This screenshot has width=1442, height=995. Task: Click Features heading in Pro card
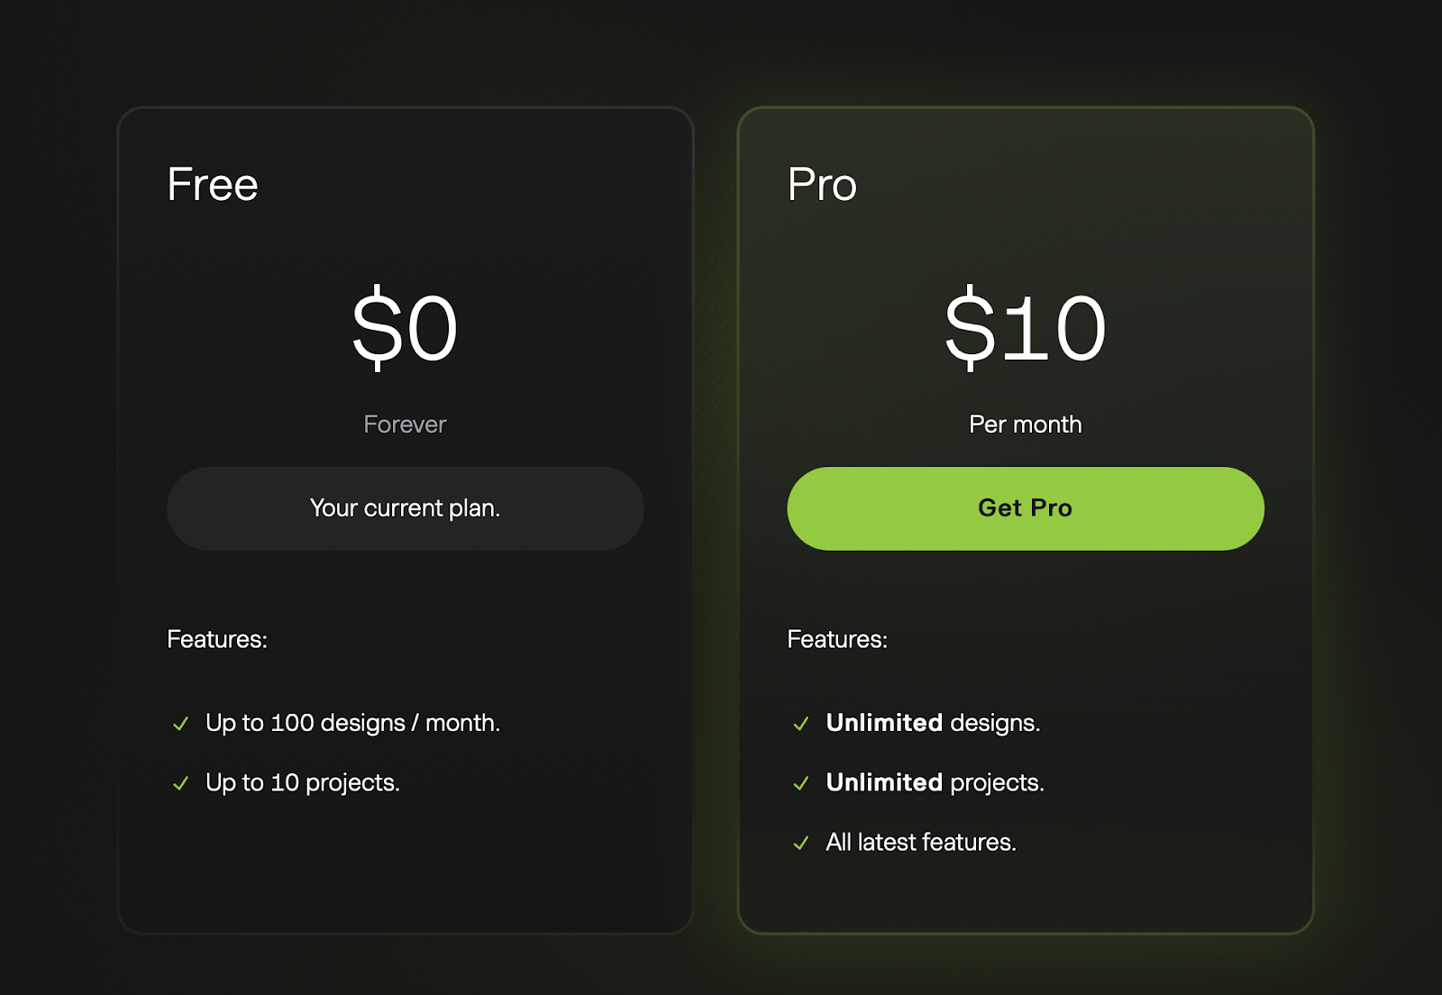837,639
